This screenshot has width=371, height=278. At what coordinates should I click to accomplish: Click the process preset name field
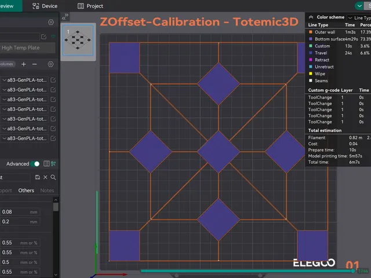(15, 177)
